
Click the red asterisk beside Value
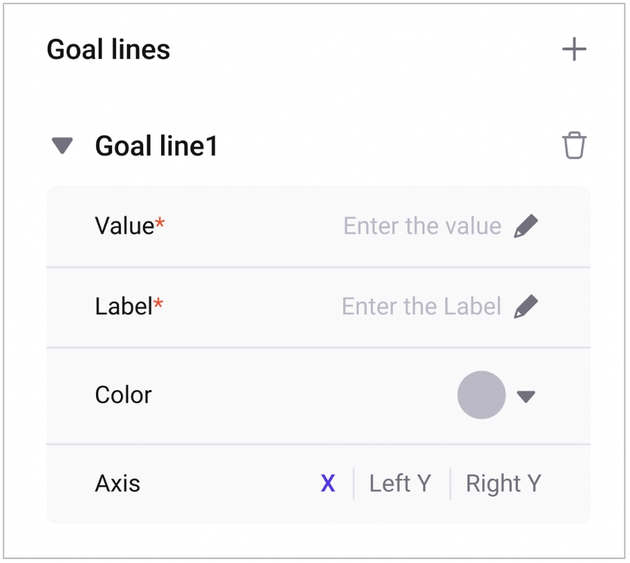coord(160,222)
